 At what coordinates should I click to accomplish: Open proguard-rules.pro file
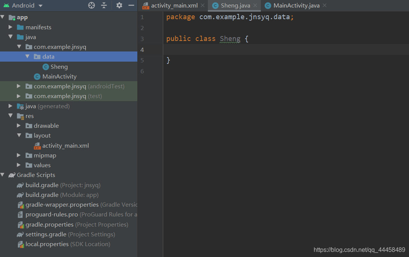[81, 215]
